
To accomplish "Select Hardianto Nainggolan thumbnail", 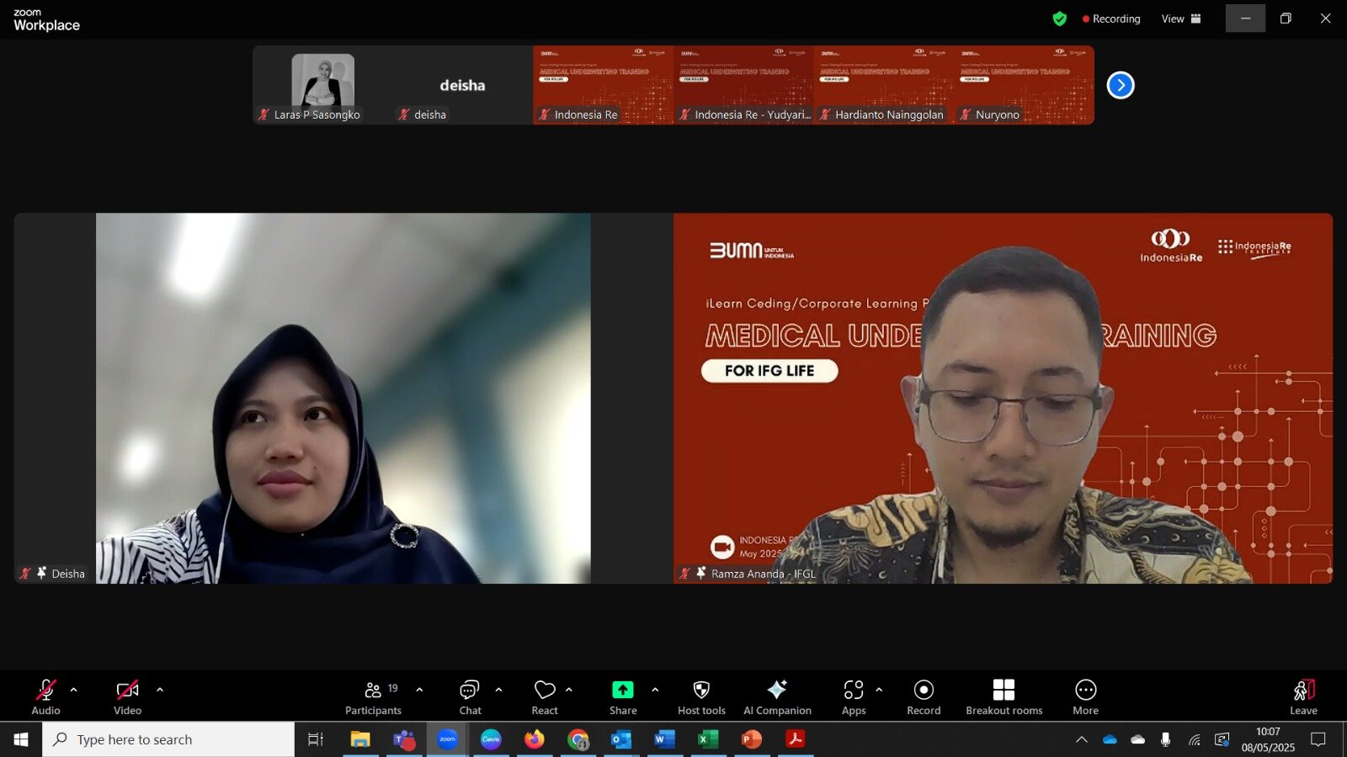I will 884,85.
